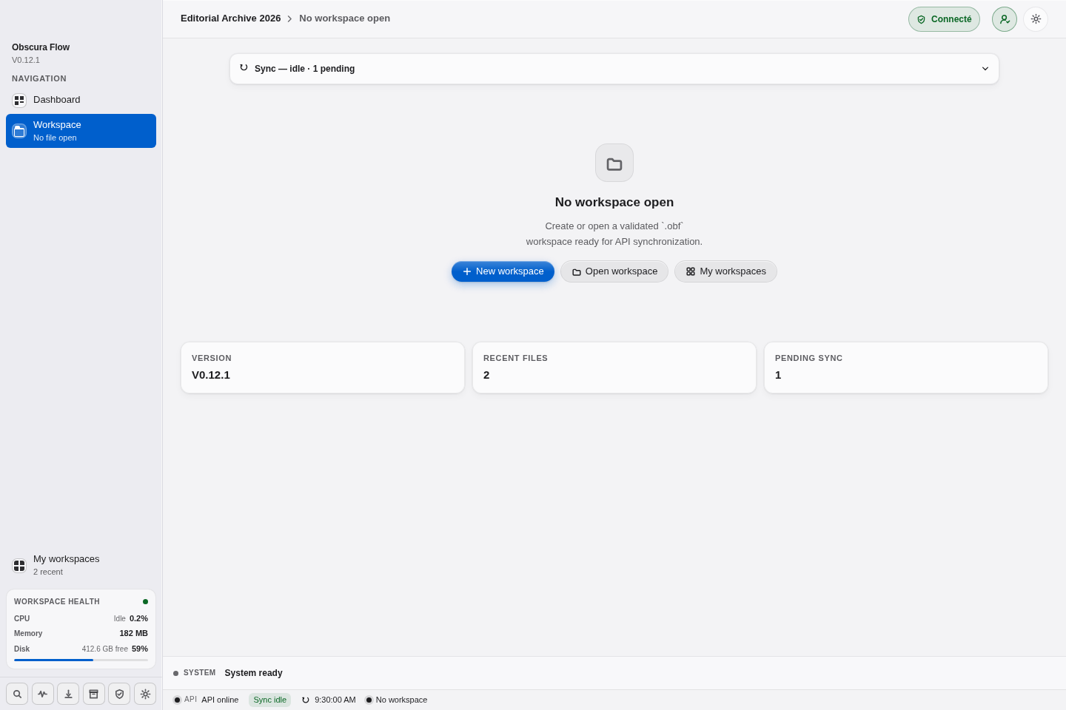The height and width of the screenshot is (710, 1066).
Task: Click the download icon in sidebar footer
Action: click(x=68, y=694)
